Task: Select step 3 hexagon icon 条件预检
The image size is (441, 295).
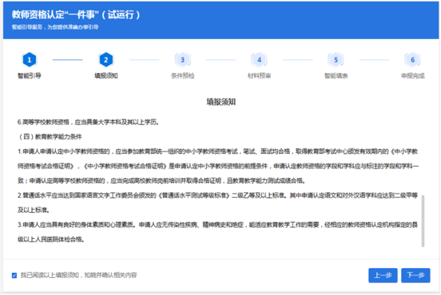Action: pos(182,60)
